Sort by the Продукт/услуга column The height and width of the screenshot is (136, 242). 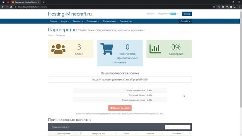point(100,133)
